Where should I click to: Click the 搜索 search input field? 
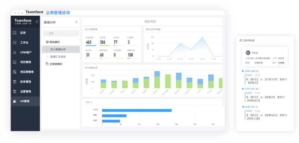point(61,33)
